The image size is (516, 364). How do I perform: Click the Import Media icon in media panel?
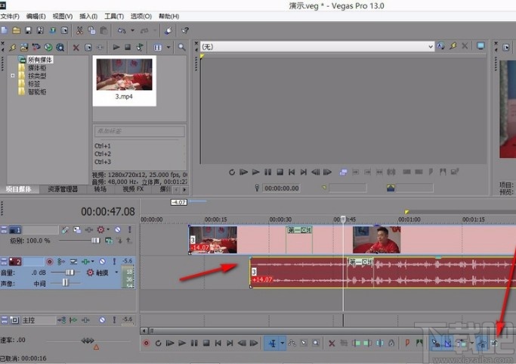pyautogui.click(x=24, y=48)
